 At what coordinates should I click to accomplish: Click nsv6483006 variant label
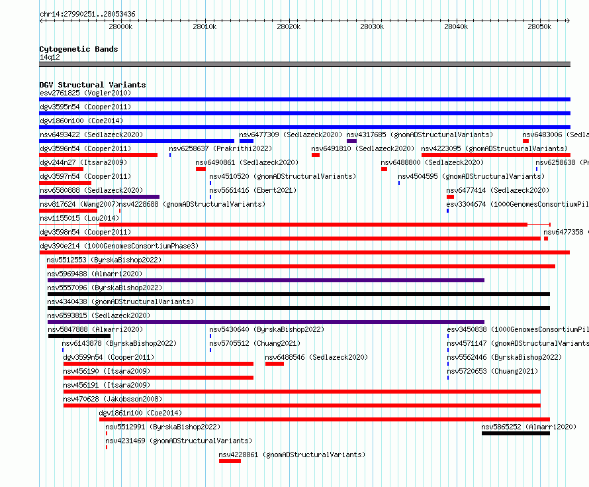coord(555,135)
